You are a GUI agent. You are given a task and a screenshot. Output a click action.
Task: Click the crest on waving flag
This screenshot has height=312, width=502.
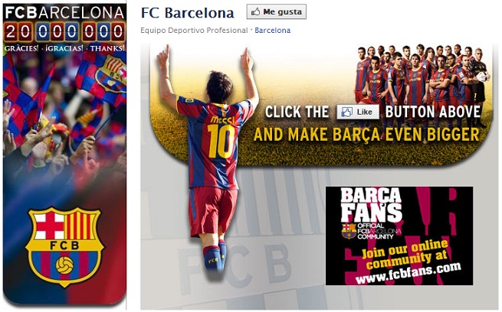tap(110, 73)
